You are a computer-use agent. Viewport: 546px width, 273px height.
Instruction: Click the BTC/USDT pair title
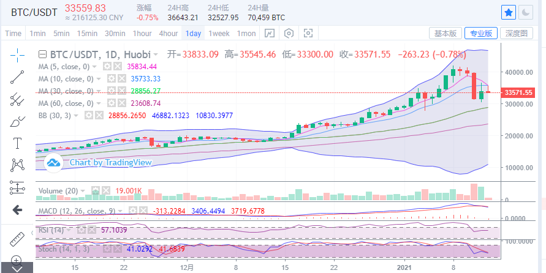point(34,12)
